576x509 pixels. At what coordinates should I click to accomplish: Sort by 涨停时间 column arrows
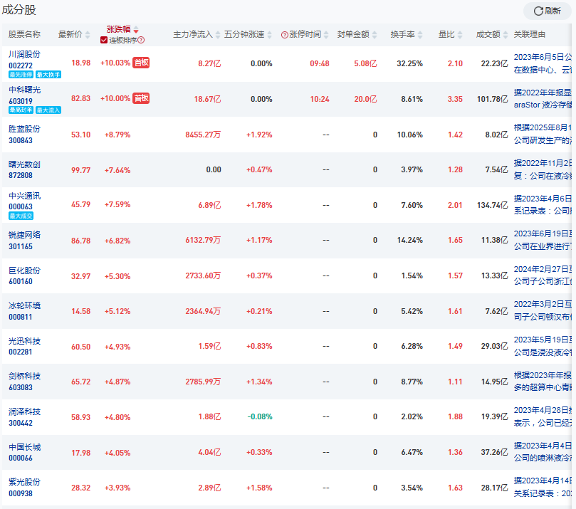point(326,34)
